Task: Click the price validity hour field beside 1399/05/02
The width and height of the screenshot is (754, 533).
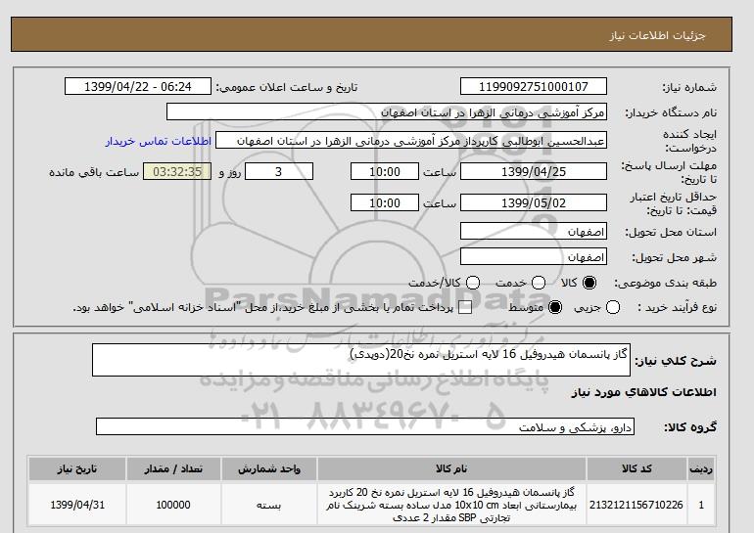Action: coord(385,202)
